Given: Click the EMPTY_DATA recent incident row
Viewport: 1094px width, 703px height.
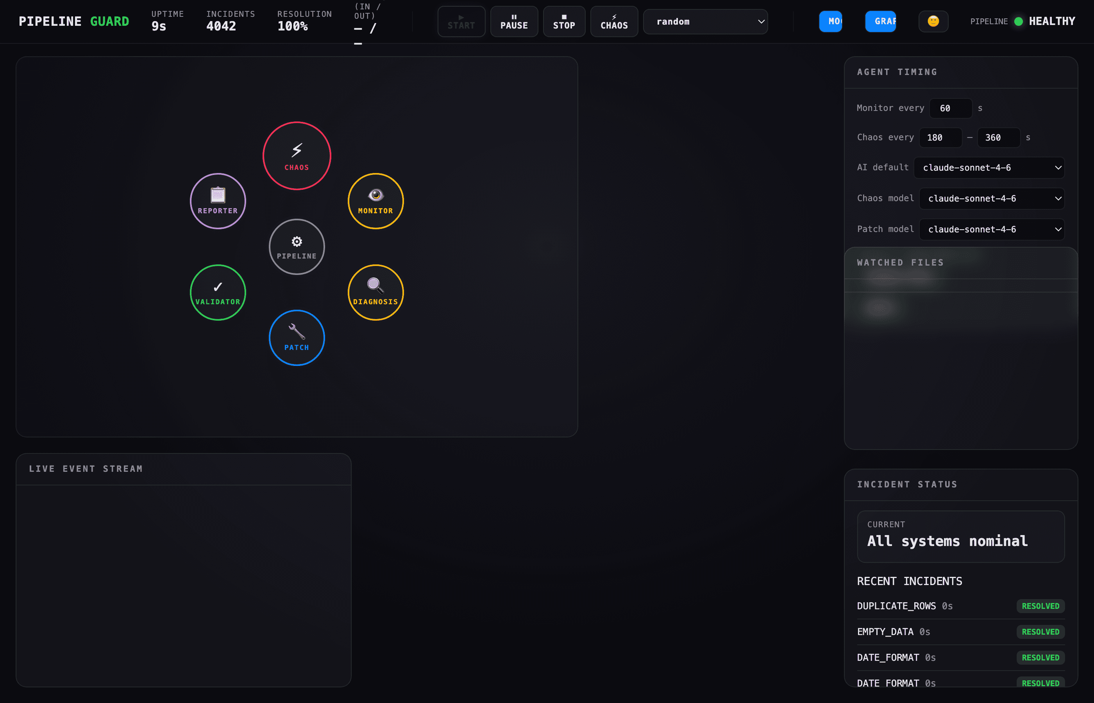Looking at the screenshot, I should tap(961, 632).
